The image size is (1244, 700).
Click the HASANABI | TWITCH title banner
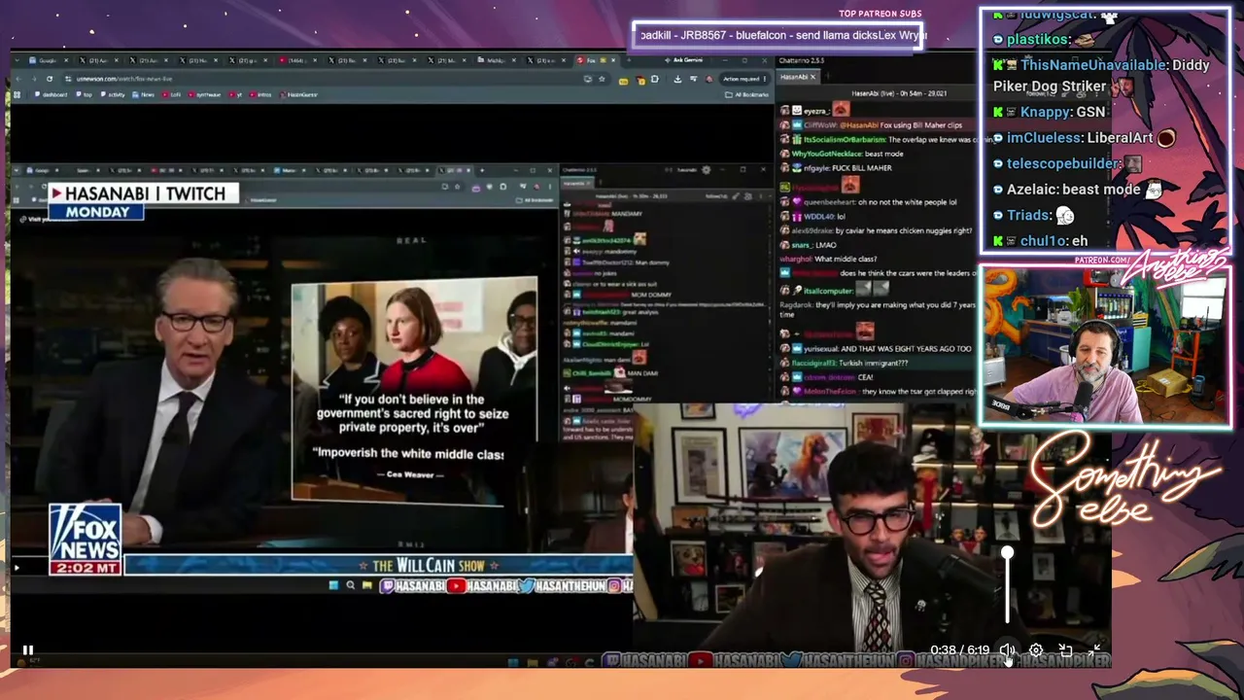[144, 193]
